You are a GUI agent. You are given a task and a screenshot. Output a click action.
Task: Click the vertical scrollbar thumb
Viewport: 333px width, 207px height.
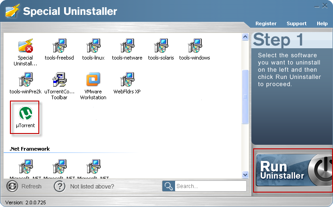click(x=245, y=97)
